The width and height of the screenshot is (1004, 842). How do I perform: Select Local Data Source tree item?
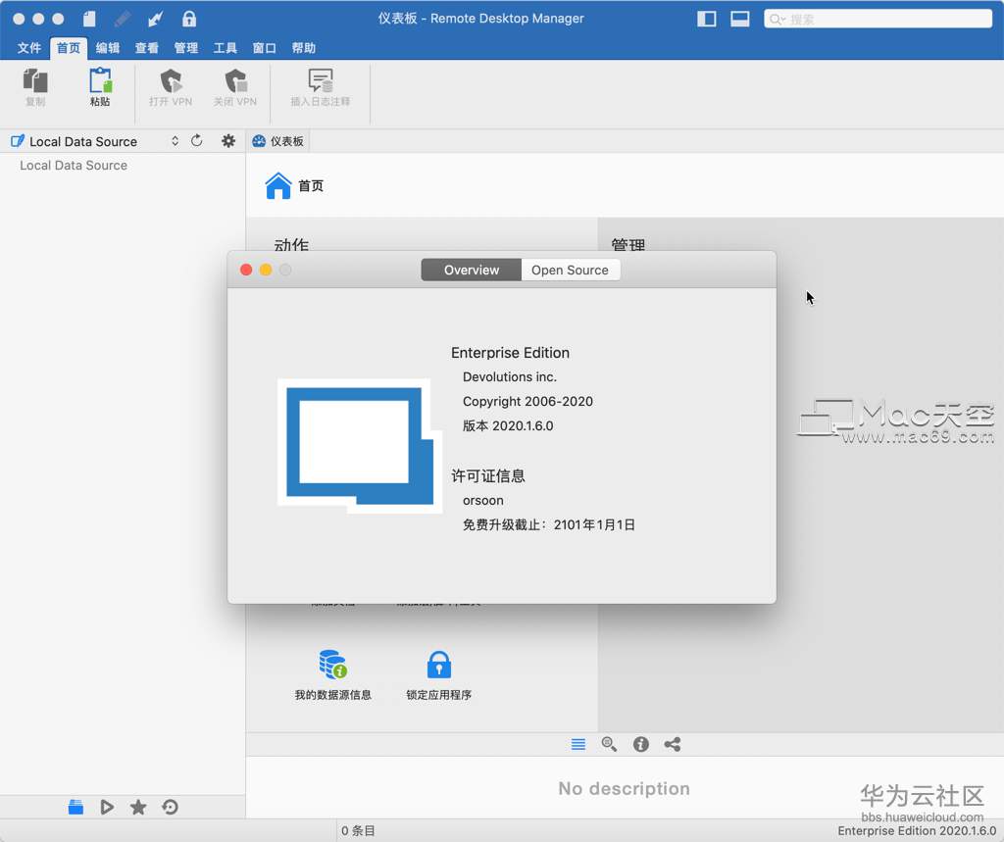[x=73, y=166]
